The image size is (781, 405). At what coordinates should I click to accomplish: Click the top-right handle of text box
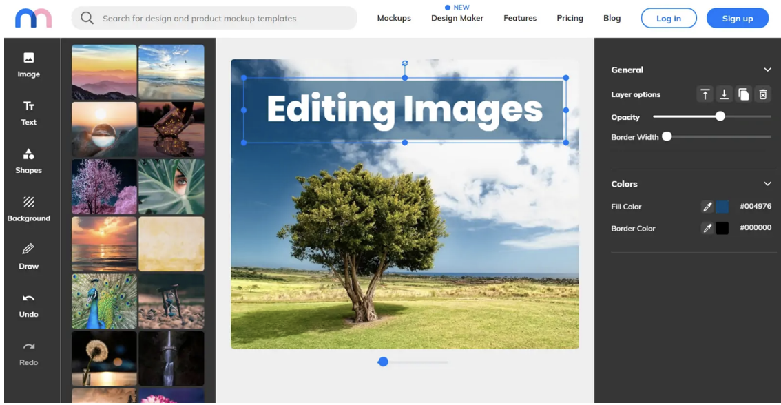566,78
